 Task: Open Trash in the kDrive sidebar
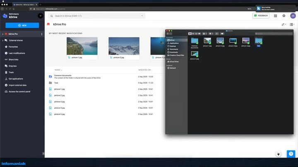tap(11, 72)
